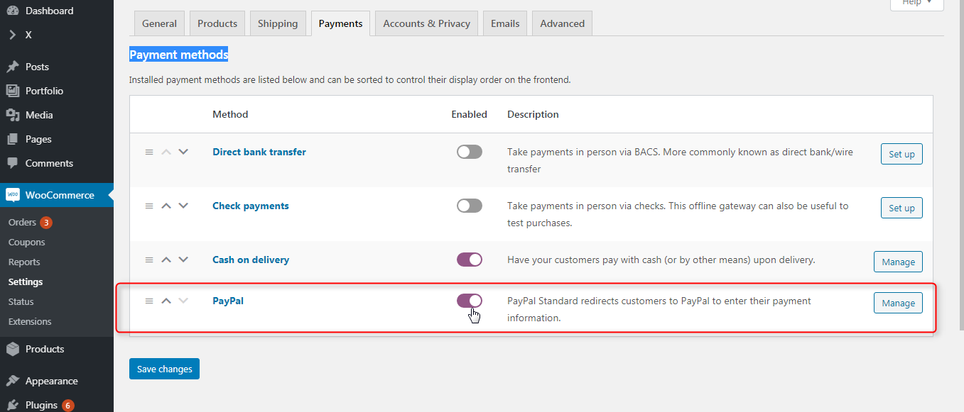Click the Method column header
This screenshot has height=412, width=964.
tap(230, 114)
